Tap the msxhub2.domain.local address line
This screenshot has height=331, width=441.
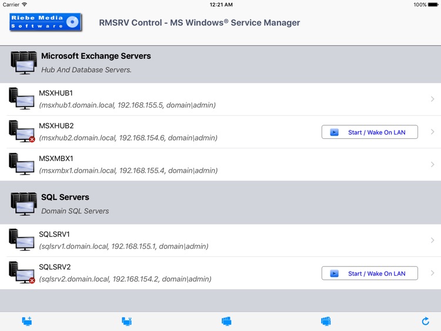pyautogui.click(x=128, y=138)
